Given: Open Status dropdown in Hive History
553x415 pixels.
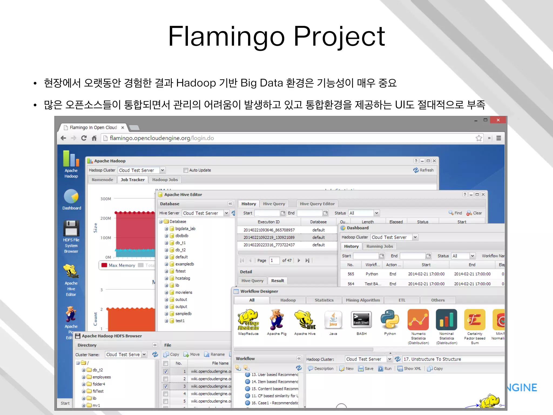Looking at the screenshot, I should (x=377, y=213).
